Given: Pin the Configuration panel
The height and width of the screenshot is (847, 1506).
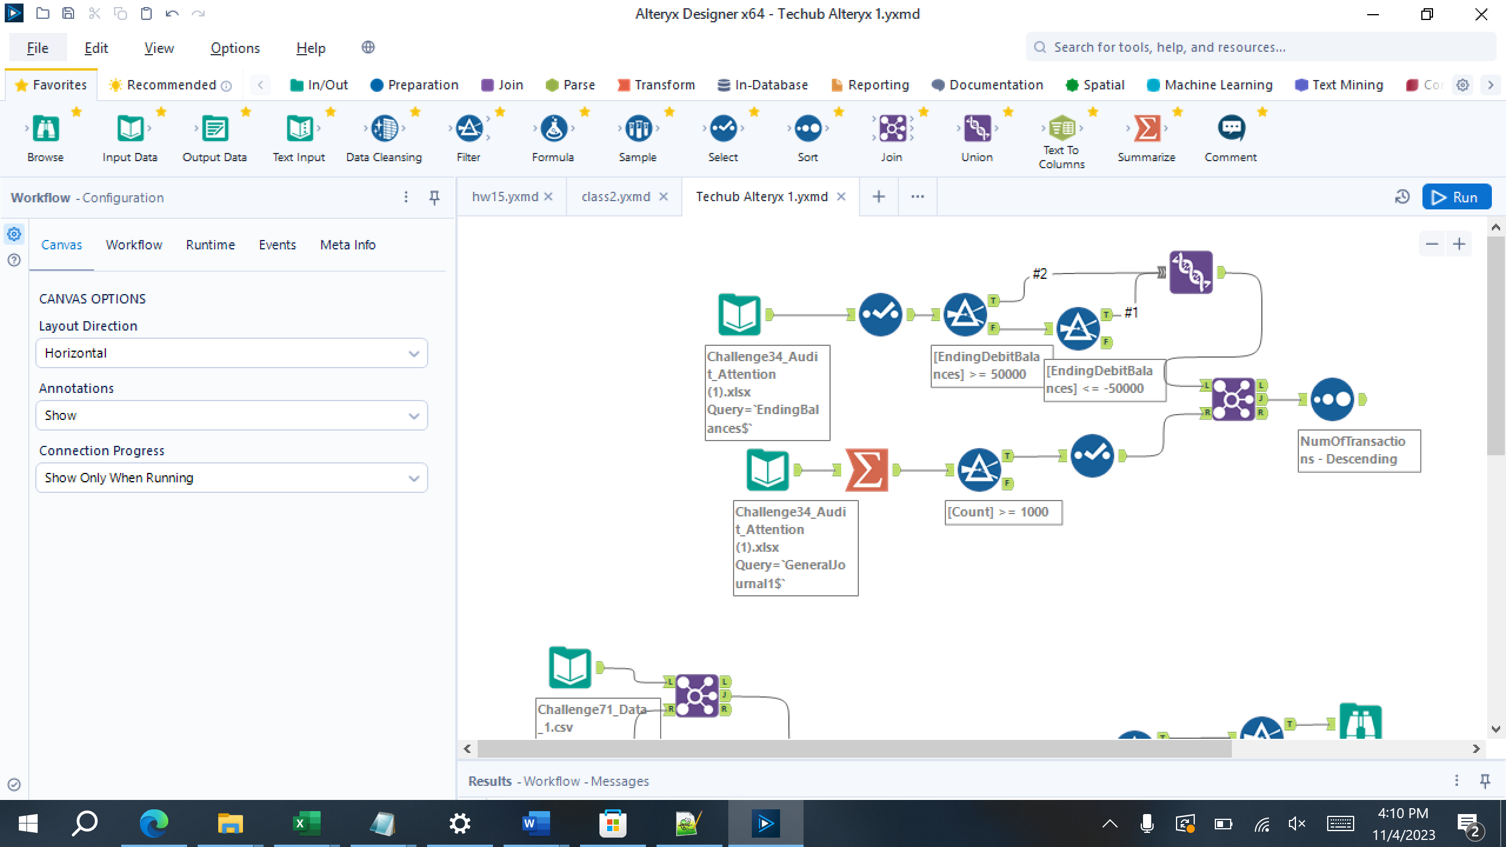Looking at the screenshot, I should click(434, 197).
